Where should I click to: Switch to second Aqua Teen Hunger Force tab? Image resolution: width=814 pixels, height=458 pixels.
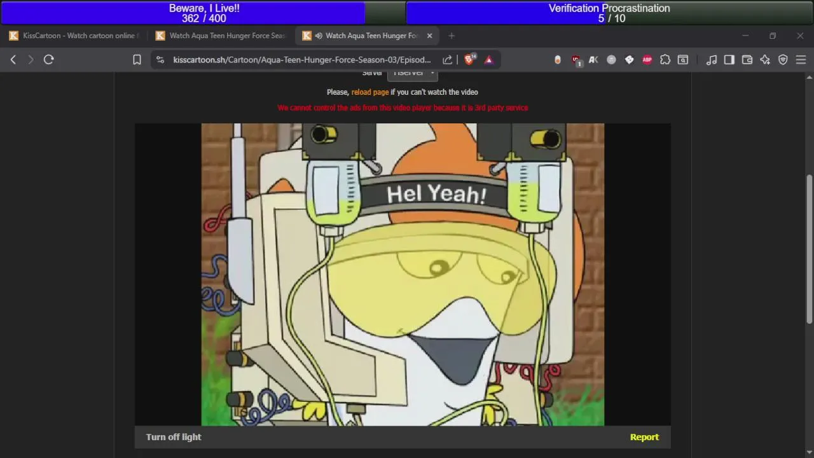click(x=221, y=36)
